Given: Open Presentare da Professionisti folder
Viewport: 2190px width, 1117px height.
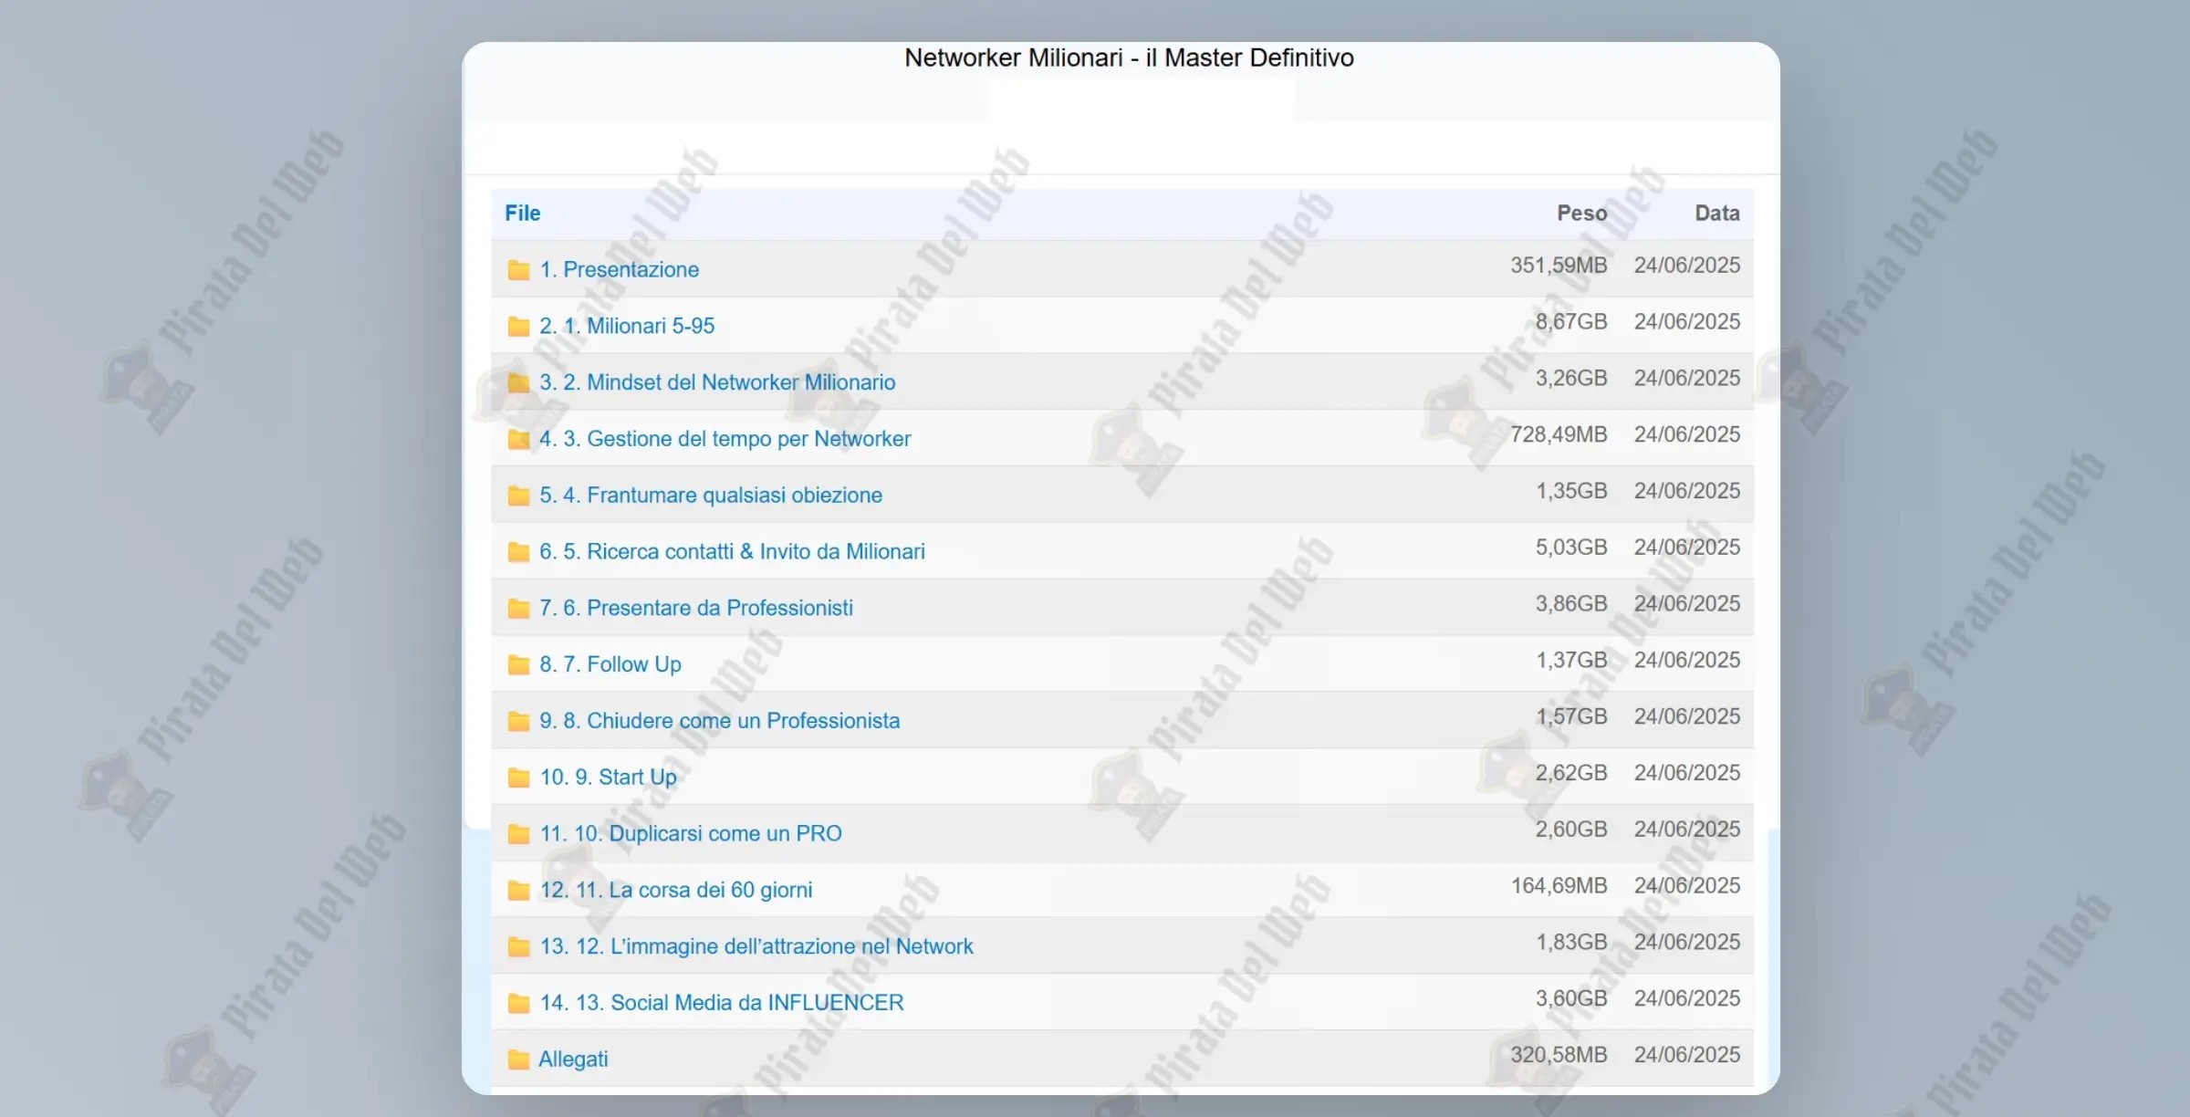Looking at the screenshot, I should point(696,609).
